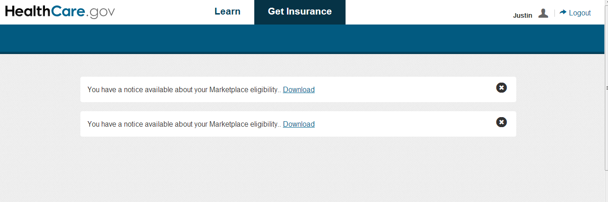Open the Learn tab

coord(227,12)
